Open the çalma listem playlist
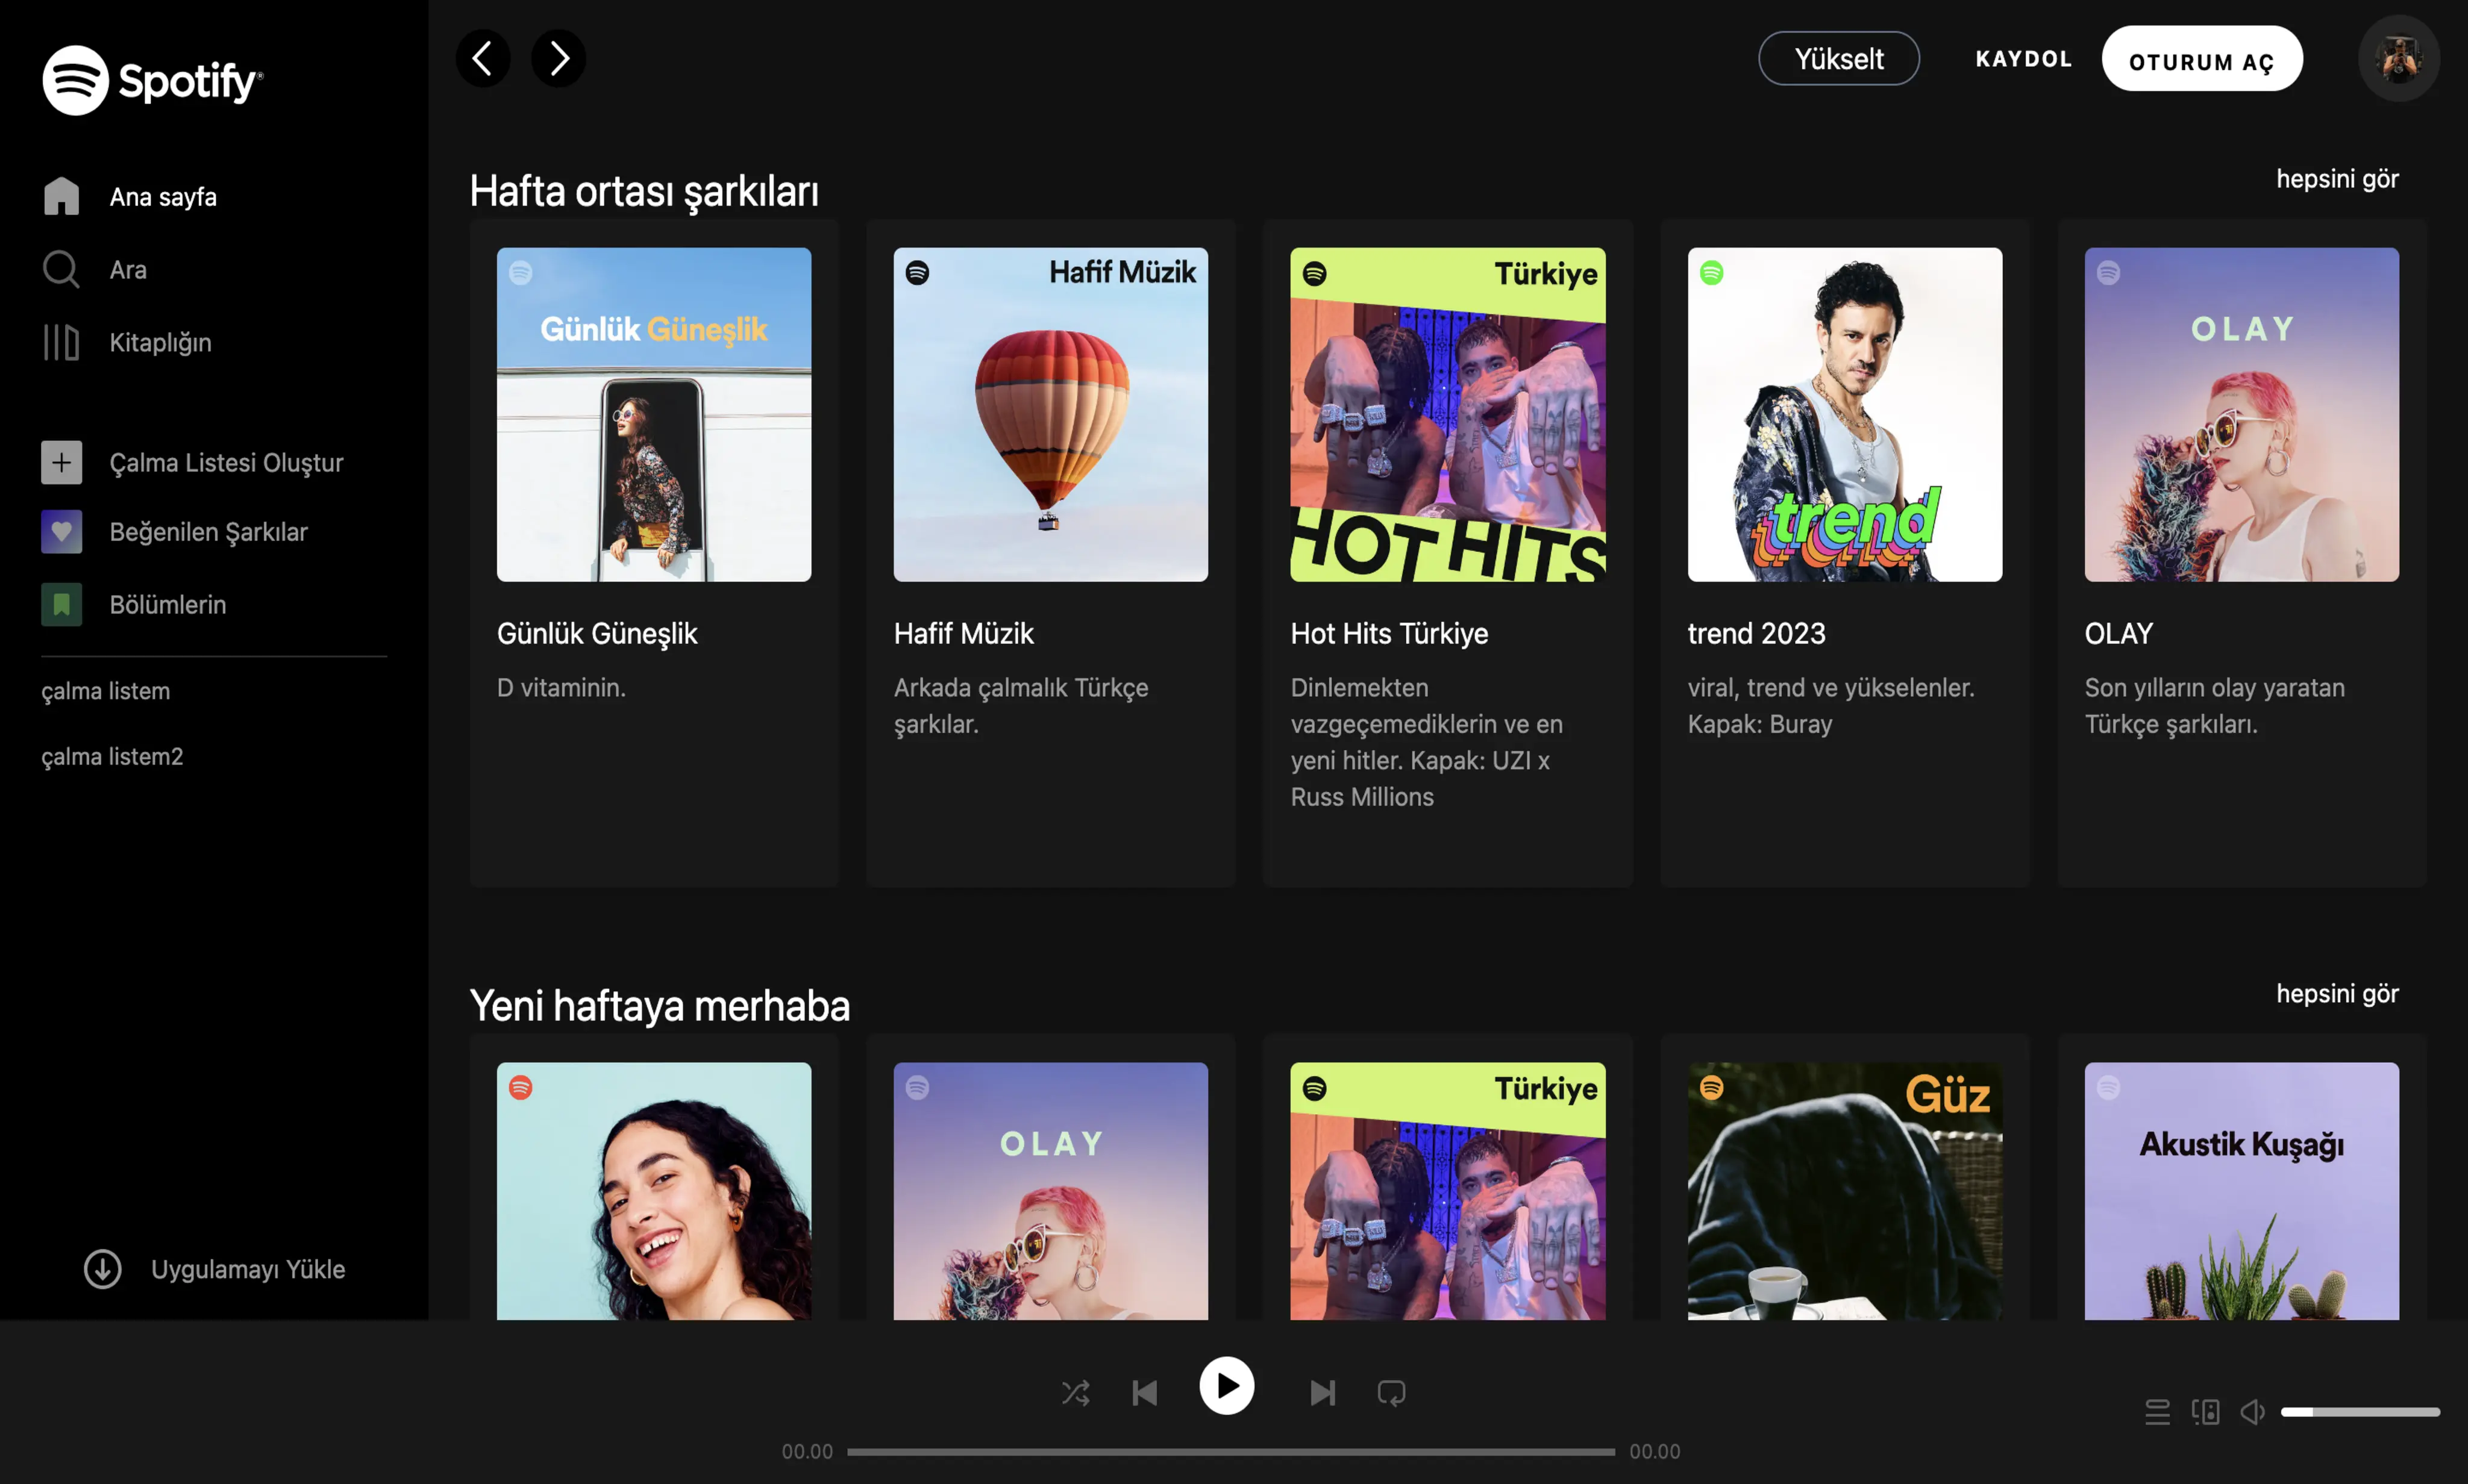The image size is (2468, 1484). click(105, 691)
